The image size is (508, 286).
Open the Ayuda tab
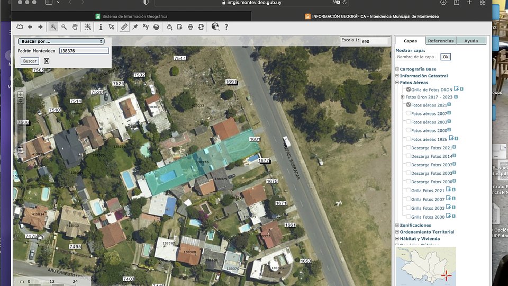coord(470,41)
